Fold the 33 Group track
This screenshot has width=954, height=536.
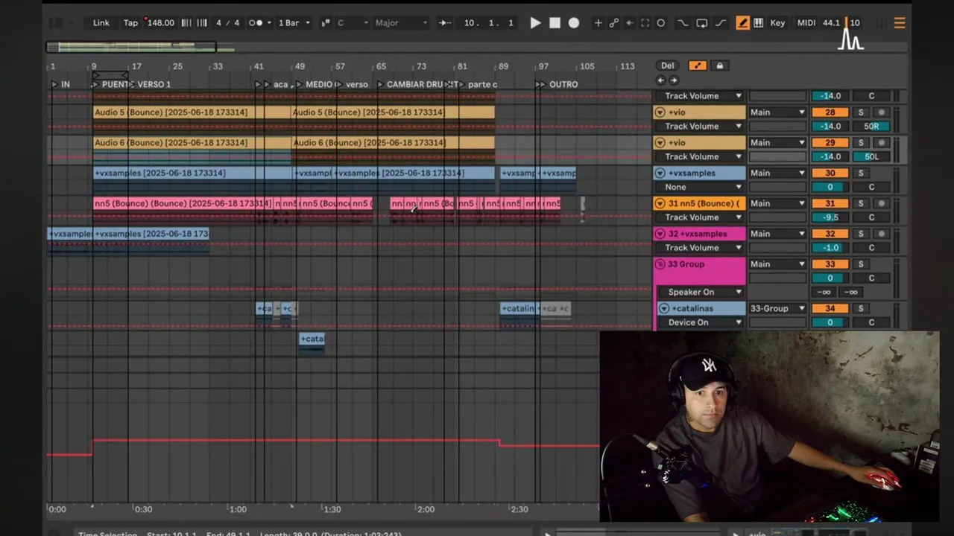pyautogui.click(x=660, y=264)
